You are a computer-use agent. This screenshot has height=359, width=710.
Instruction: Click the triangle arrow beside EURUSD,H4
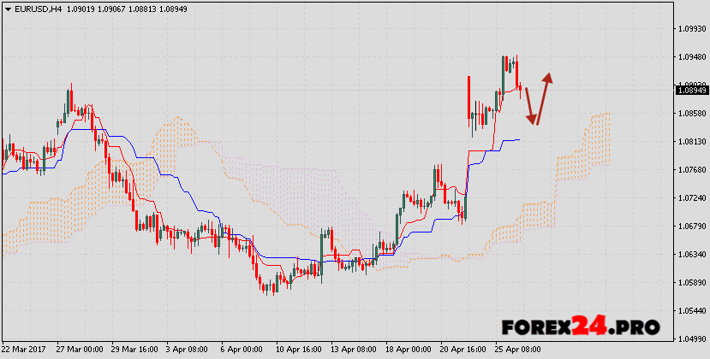6,8
